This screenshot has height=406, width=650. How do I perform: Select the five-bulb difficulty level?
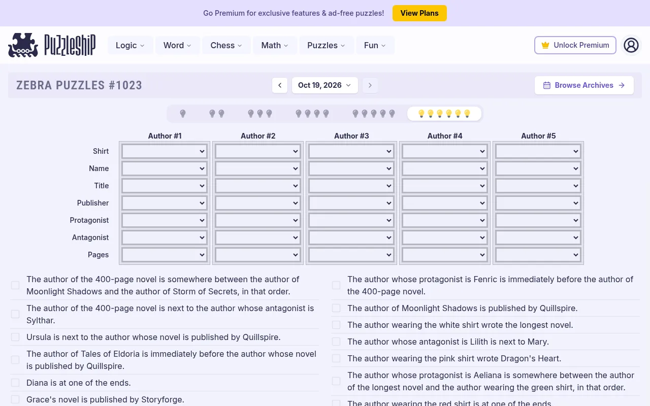point(373,114)
